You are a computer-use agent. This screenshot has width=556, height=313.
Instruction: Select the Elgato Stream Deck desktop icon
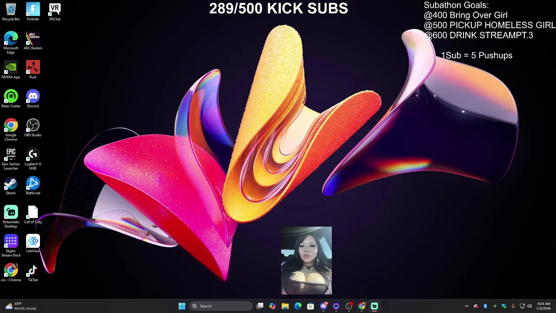[11, 245]
